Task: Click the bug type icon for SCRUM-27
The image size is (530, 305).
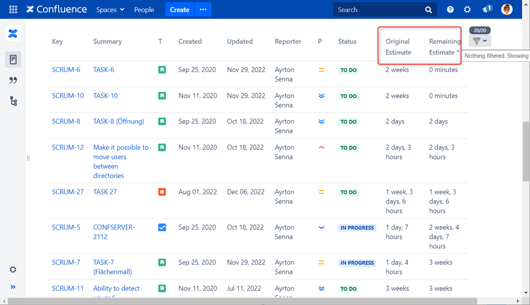Action: [162, 192]
